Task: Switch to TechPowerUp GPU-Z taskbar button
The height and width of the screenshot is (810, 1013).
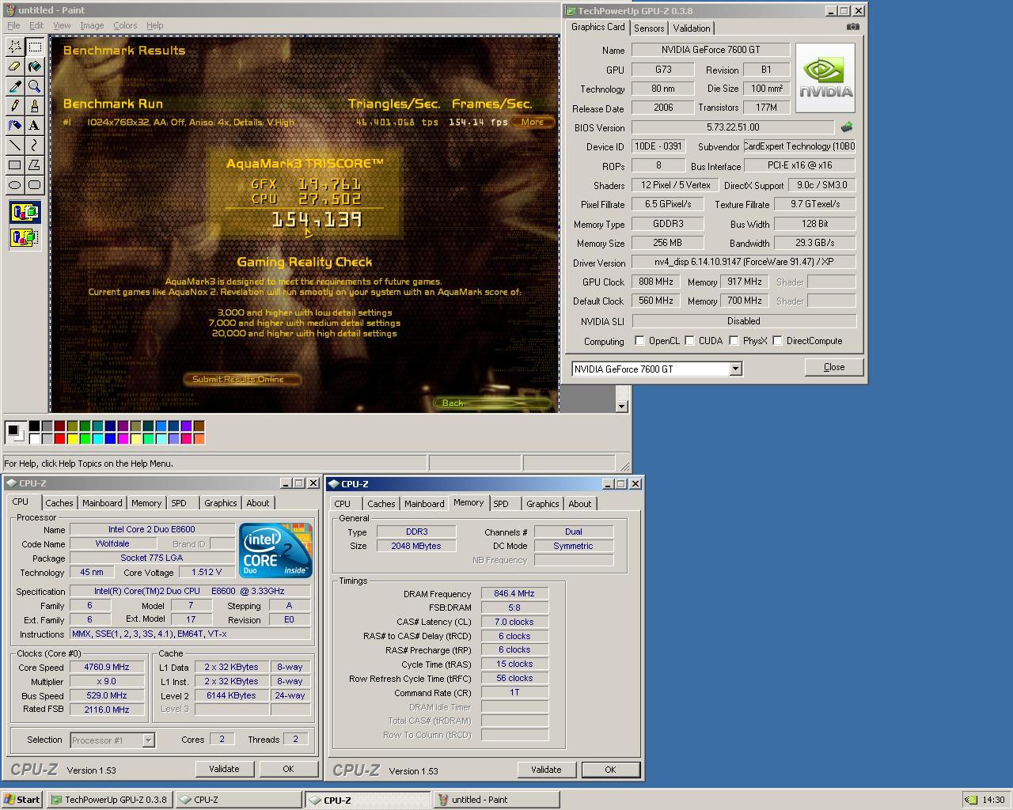Action: click(x=109, y=800)
